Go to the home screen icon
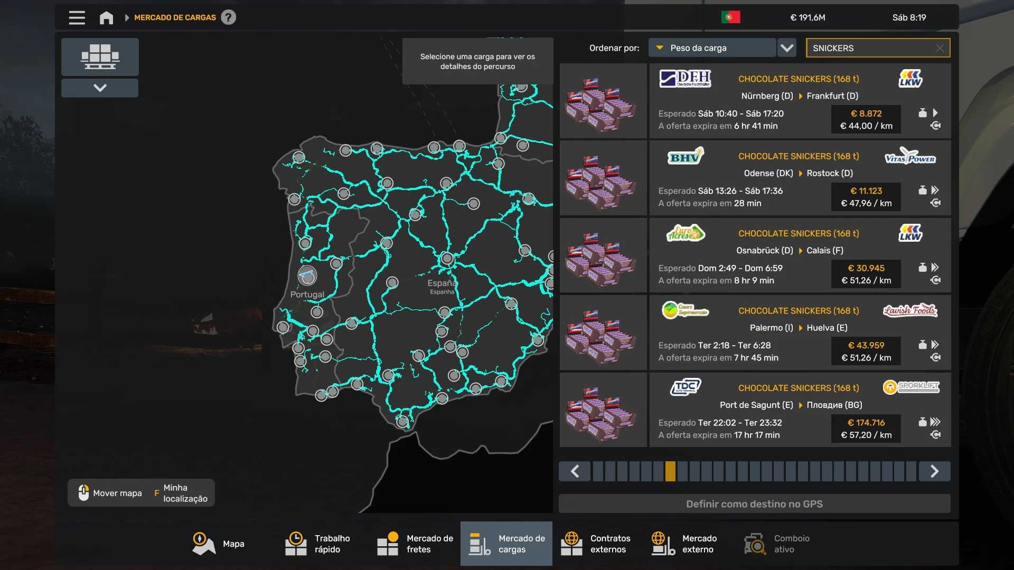Viewport: 1014px width, 570px height. [x=106, y=17]
